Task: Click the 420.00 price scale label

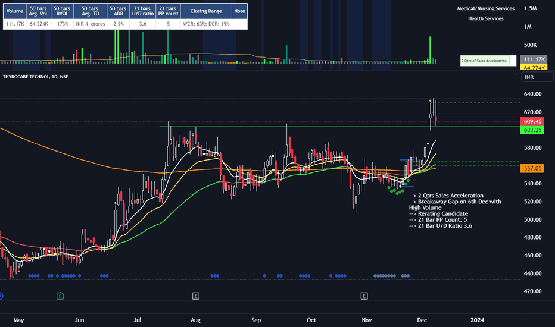Action: [532, 291]
